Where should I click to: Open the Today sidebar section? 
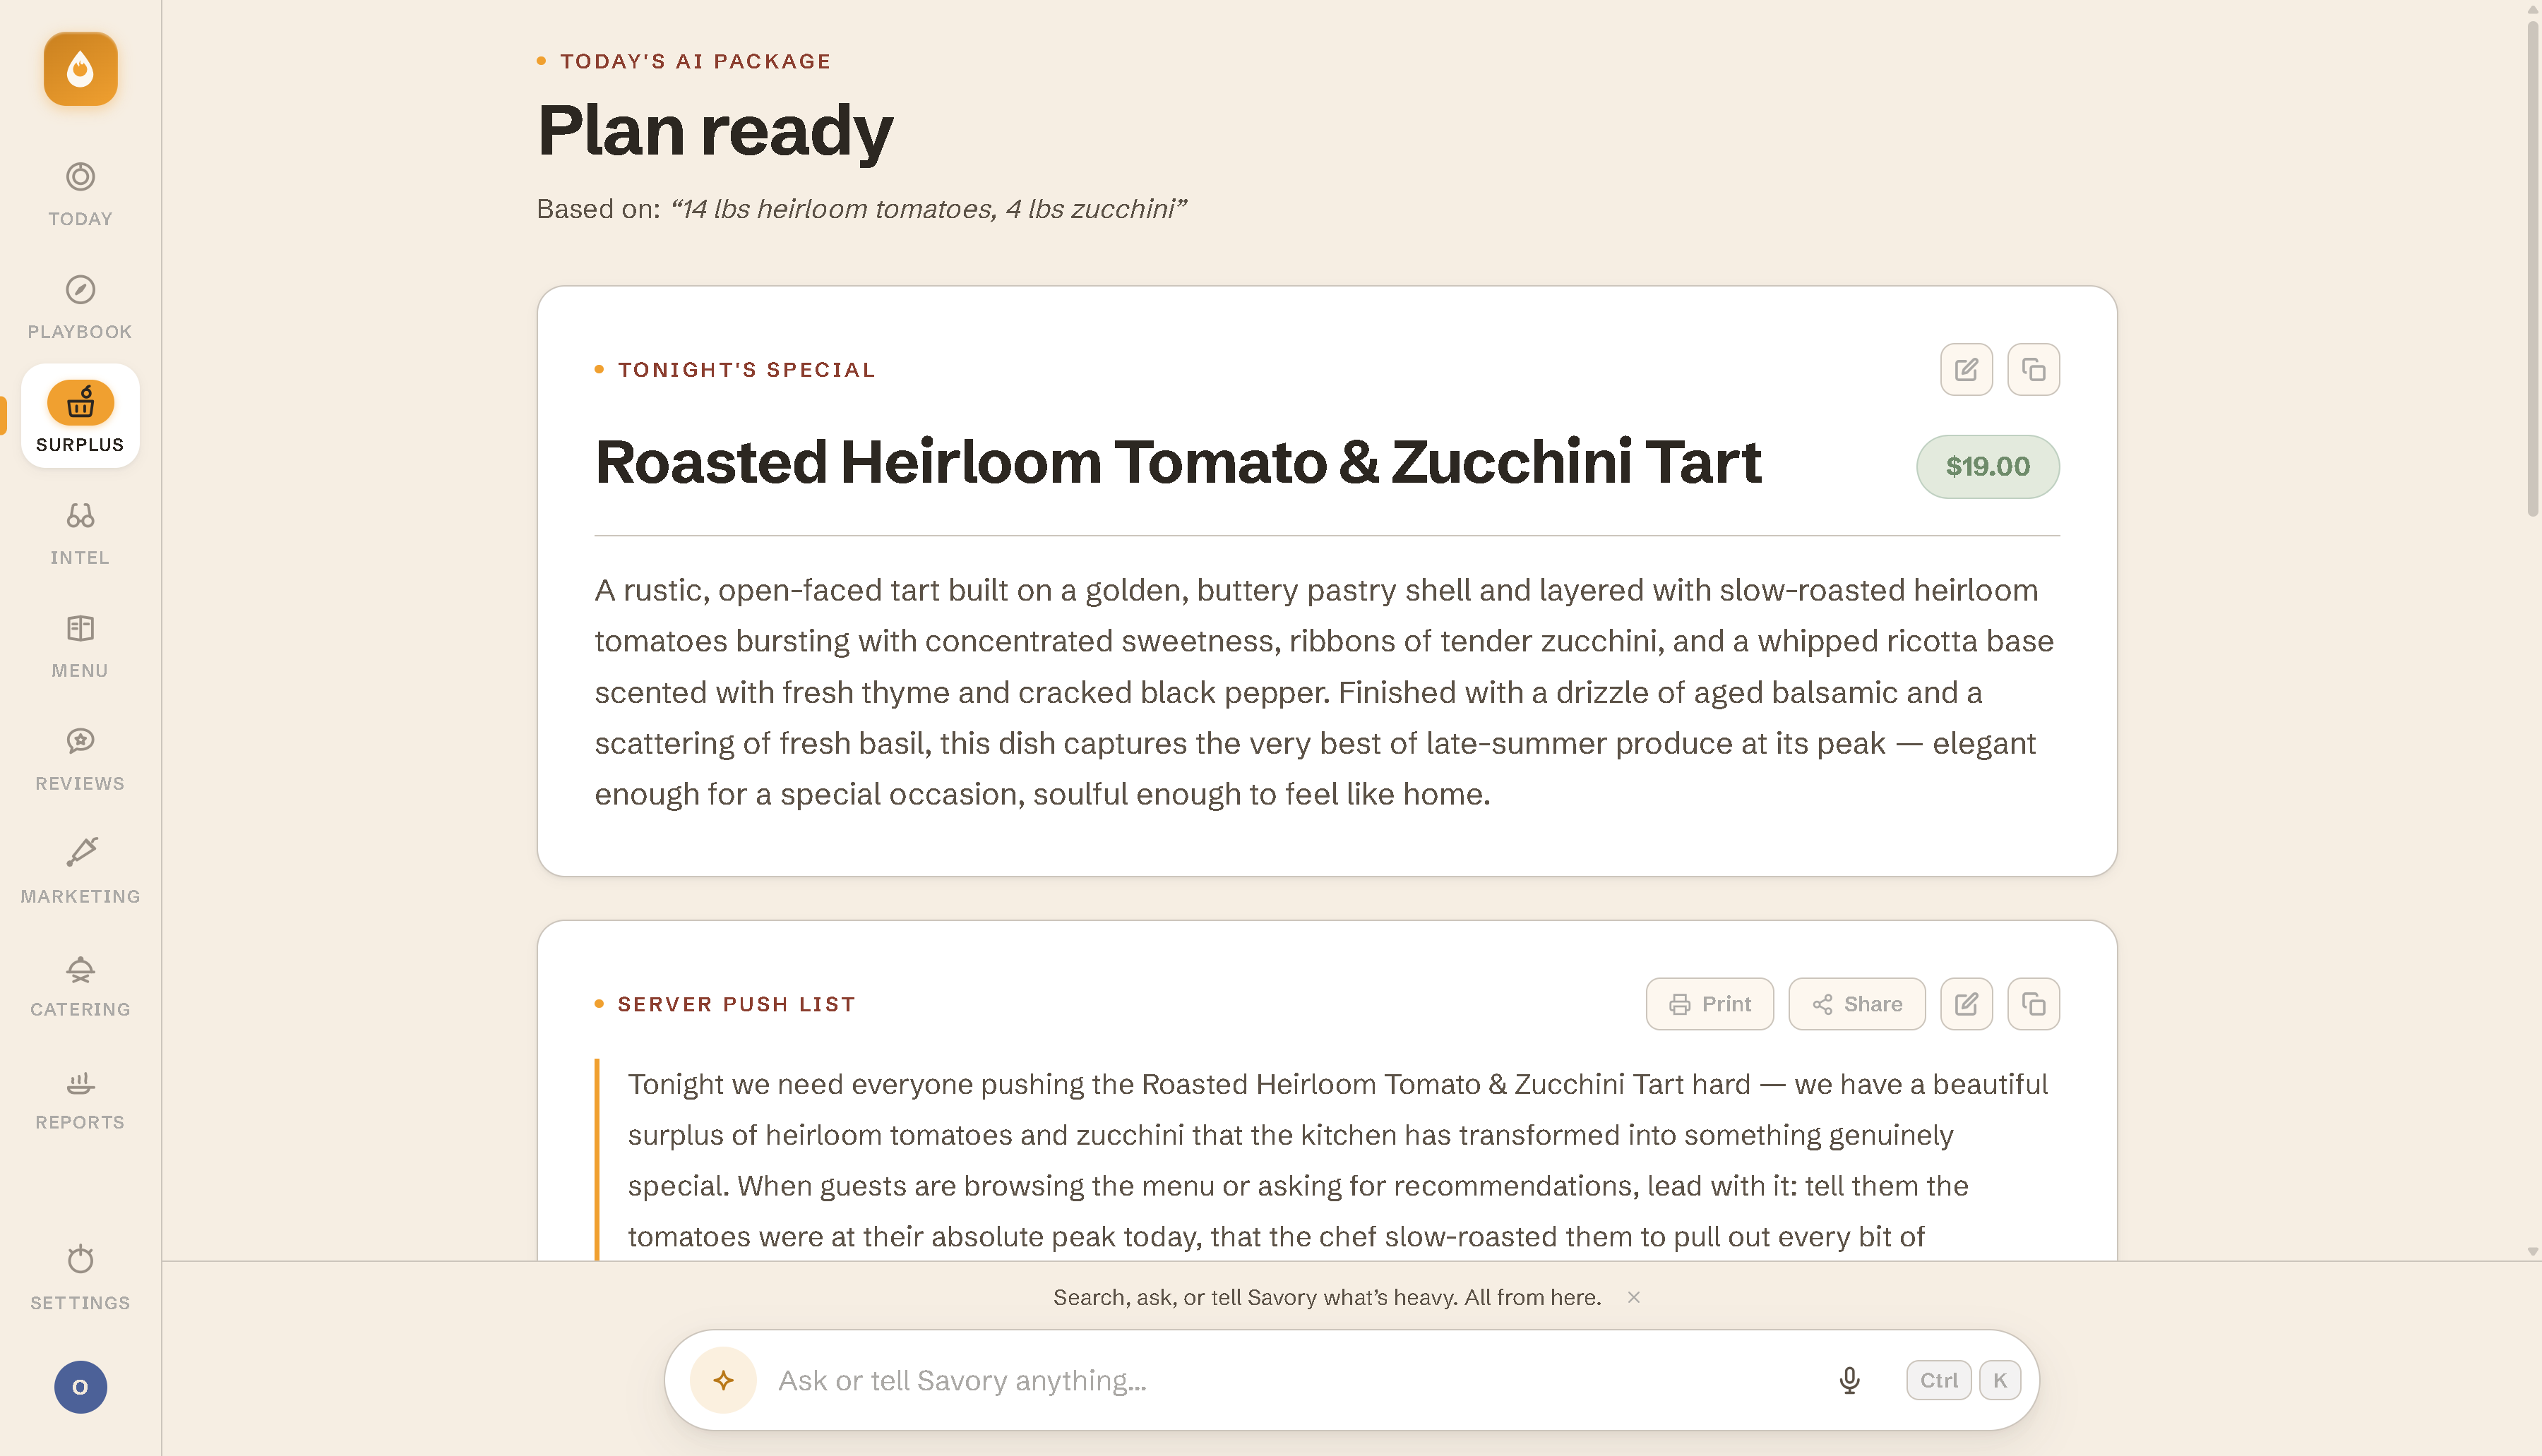[x=80, y=194]
